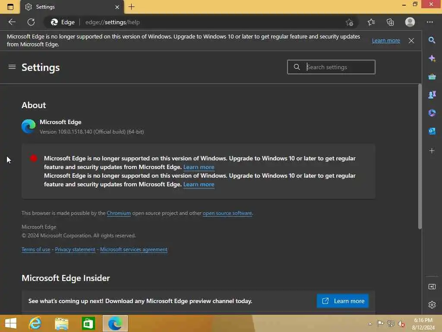Close the Settings tab
Viewport: 442px width, 332px height.
coord(117,7)
